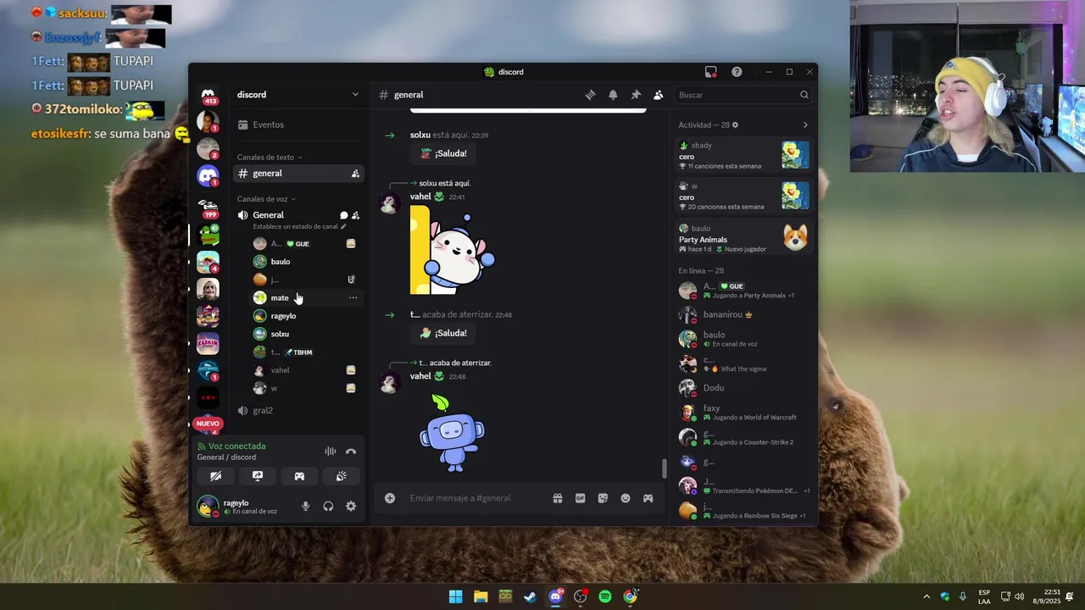1085x610 pixels.
Task: Open the gift icon in message bar
Action: tap(558, 498)
